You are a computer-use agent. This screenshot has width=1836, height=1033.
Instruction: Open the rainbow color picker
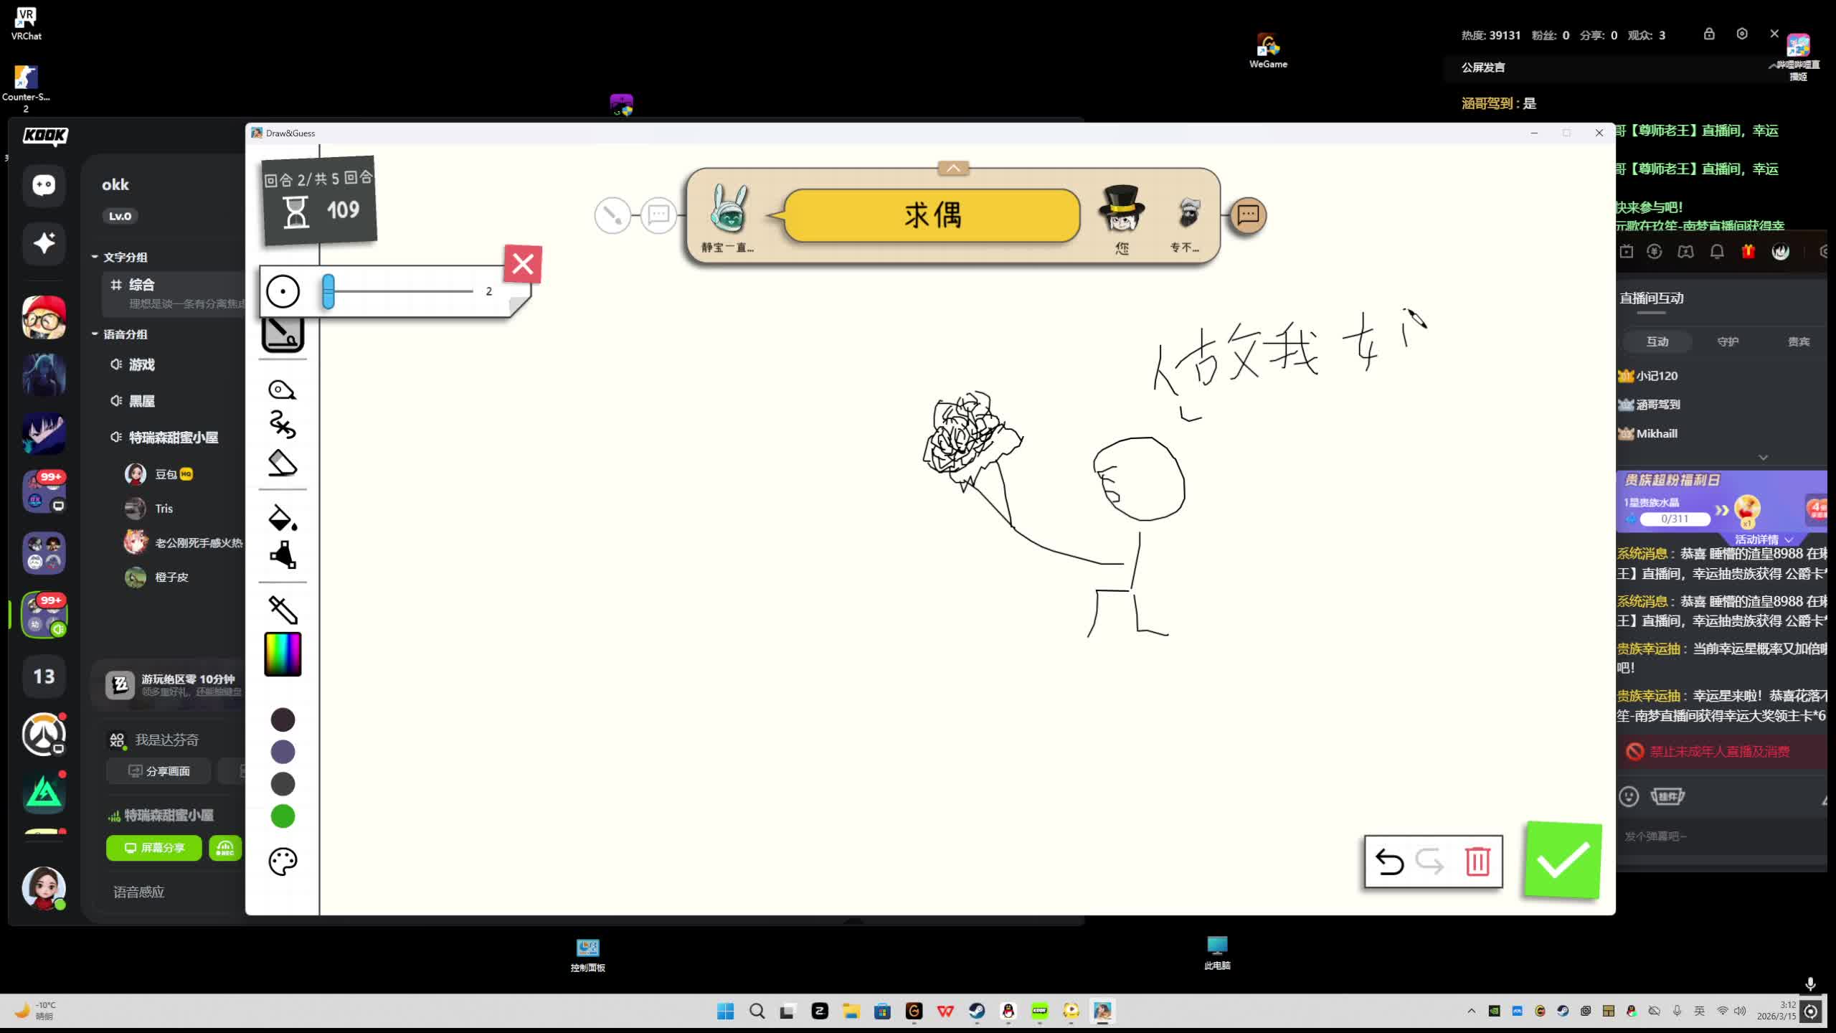[283, 654]
